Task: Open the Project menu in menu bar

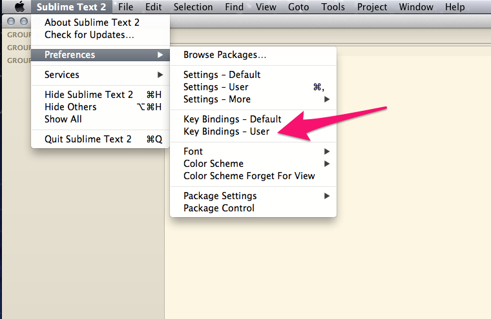Action: pyautogui.click(x=371, y=7)
